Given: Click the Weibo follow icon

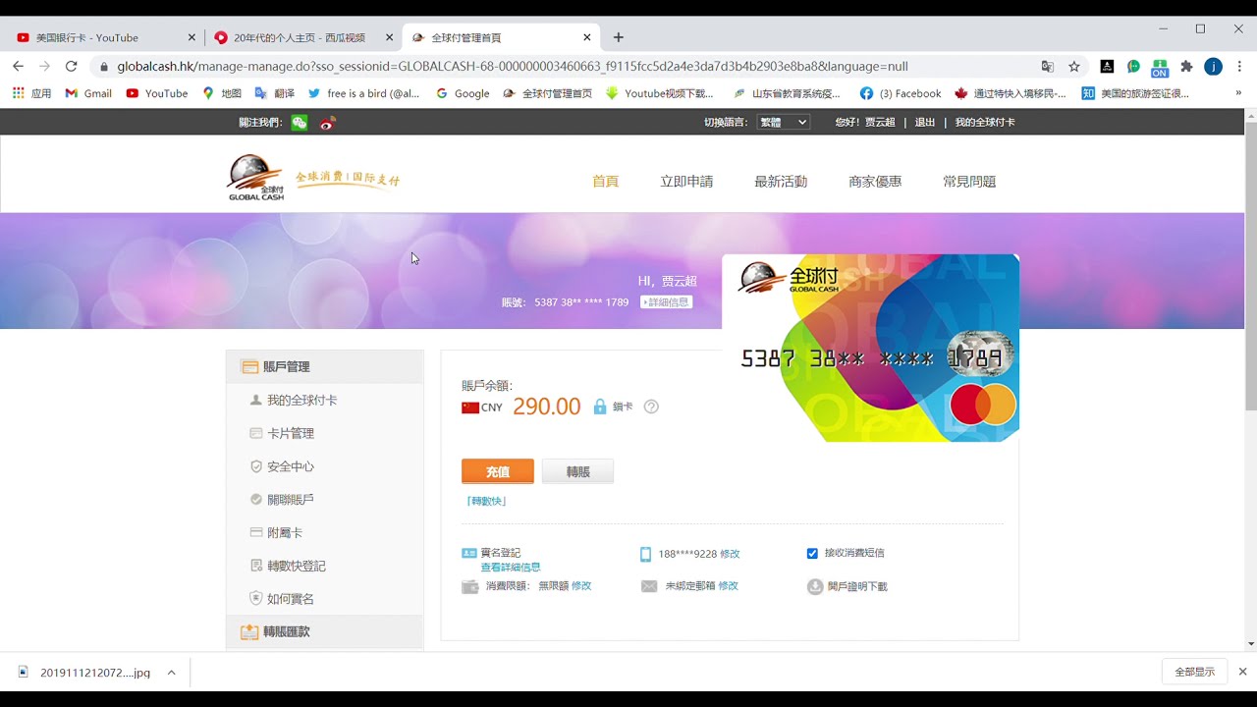Looking at the screenshot, I should click(x=328, y=122).
